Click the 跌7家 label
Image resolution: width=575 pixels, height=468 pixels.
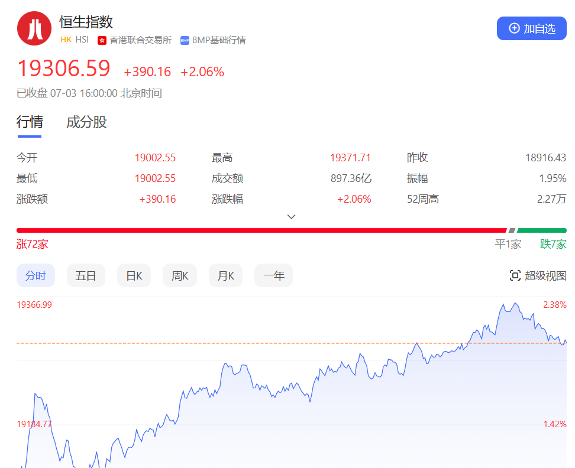(x=553, y=244)
